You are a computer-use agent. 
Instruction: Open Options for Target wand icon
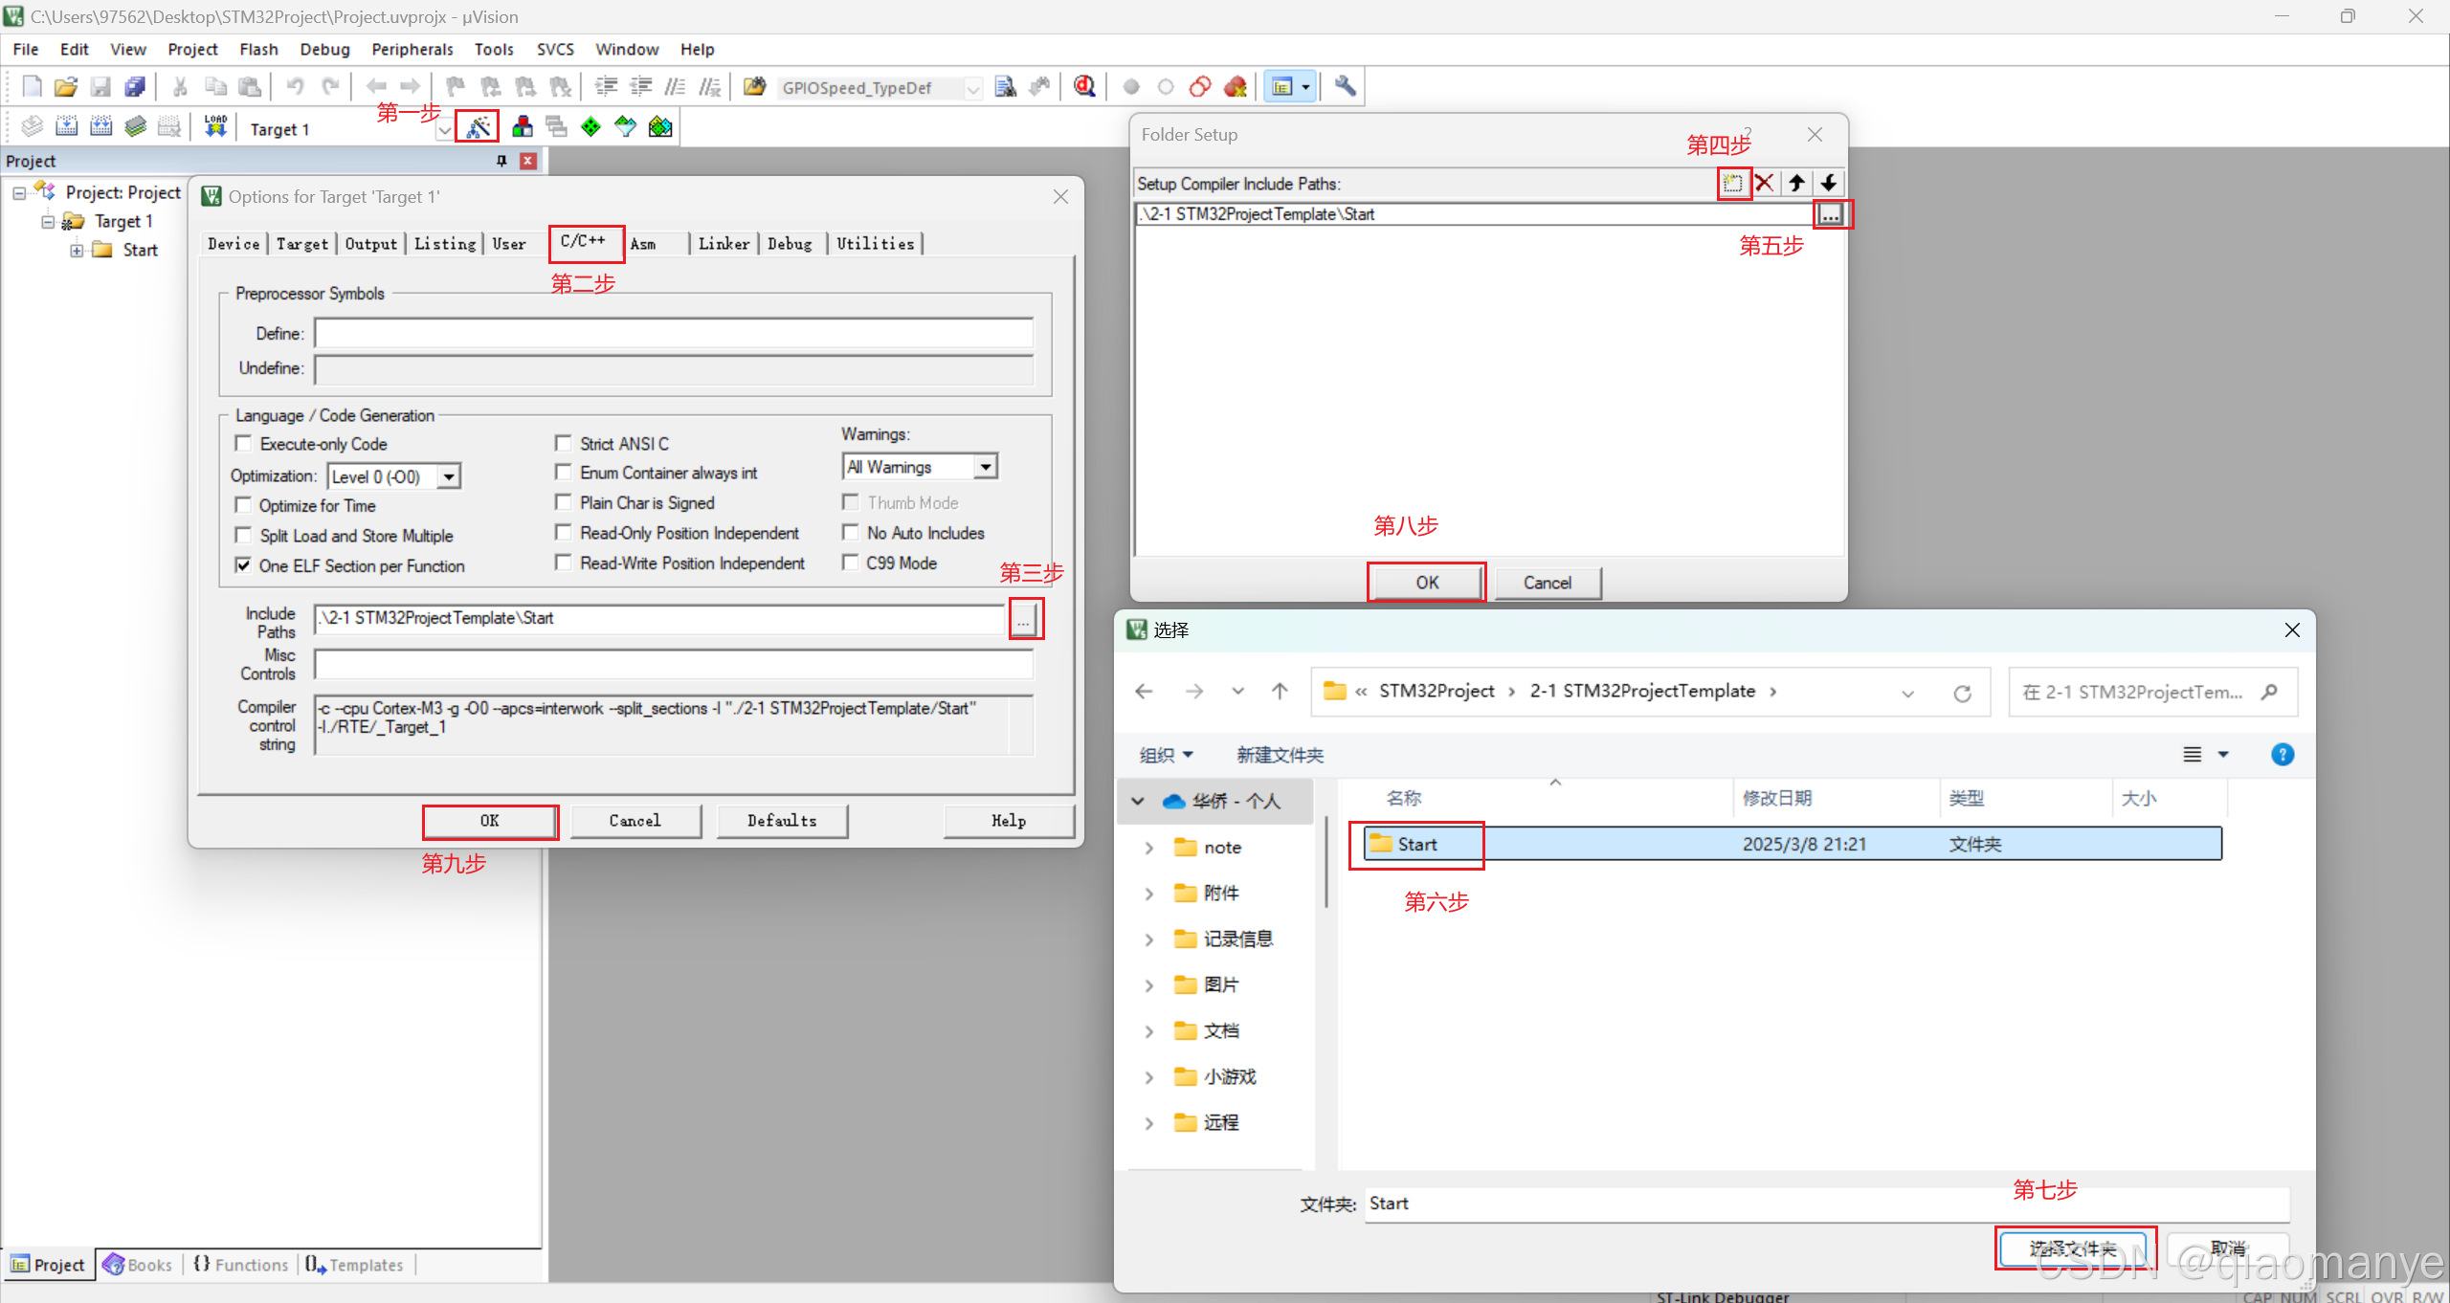point(478,126)
